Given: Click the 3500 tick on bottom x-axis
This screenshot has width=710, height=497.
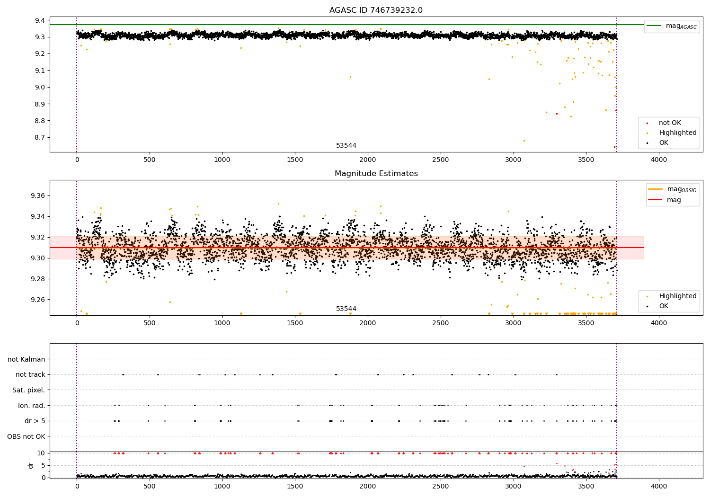Looking at the screenshot, I should tap(586, 486).
